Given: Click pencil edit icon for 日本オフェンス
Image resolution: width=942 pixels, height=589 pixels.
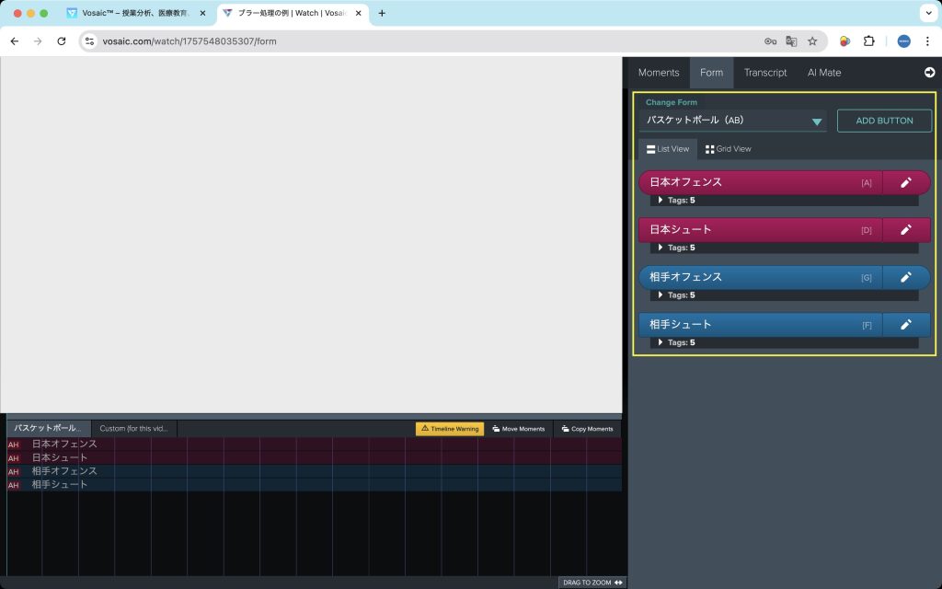Looking at the screenshot, I should pos(905,182).
